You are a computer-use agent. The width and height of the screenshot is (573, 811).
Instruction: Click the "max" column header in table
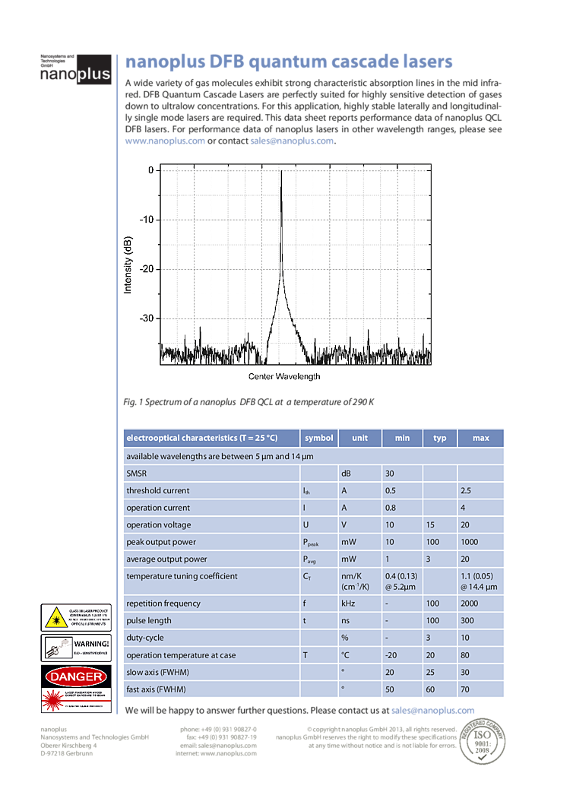[480, 438]
